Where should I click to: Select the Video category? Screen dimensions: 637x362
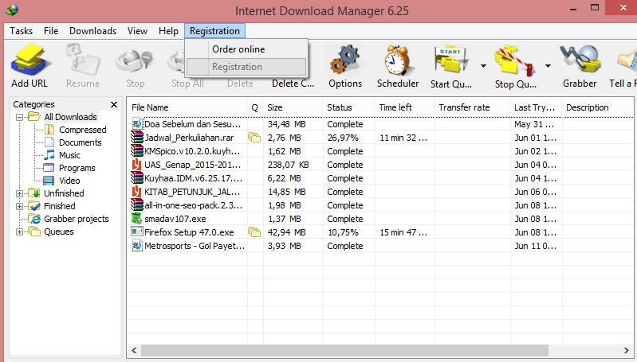(x=69, y=181)
